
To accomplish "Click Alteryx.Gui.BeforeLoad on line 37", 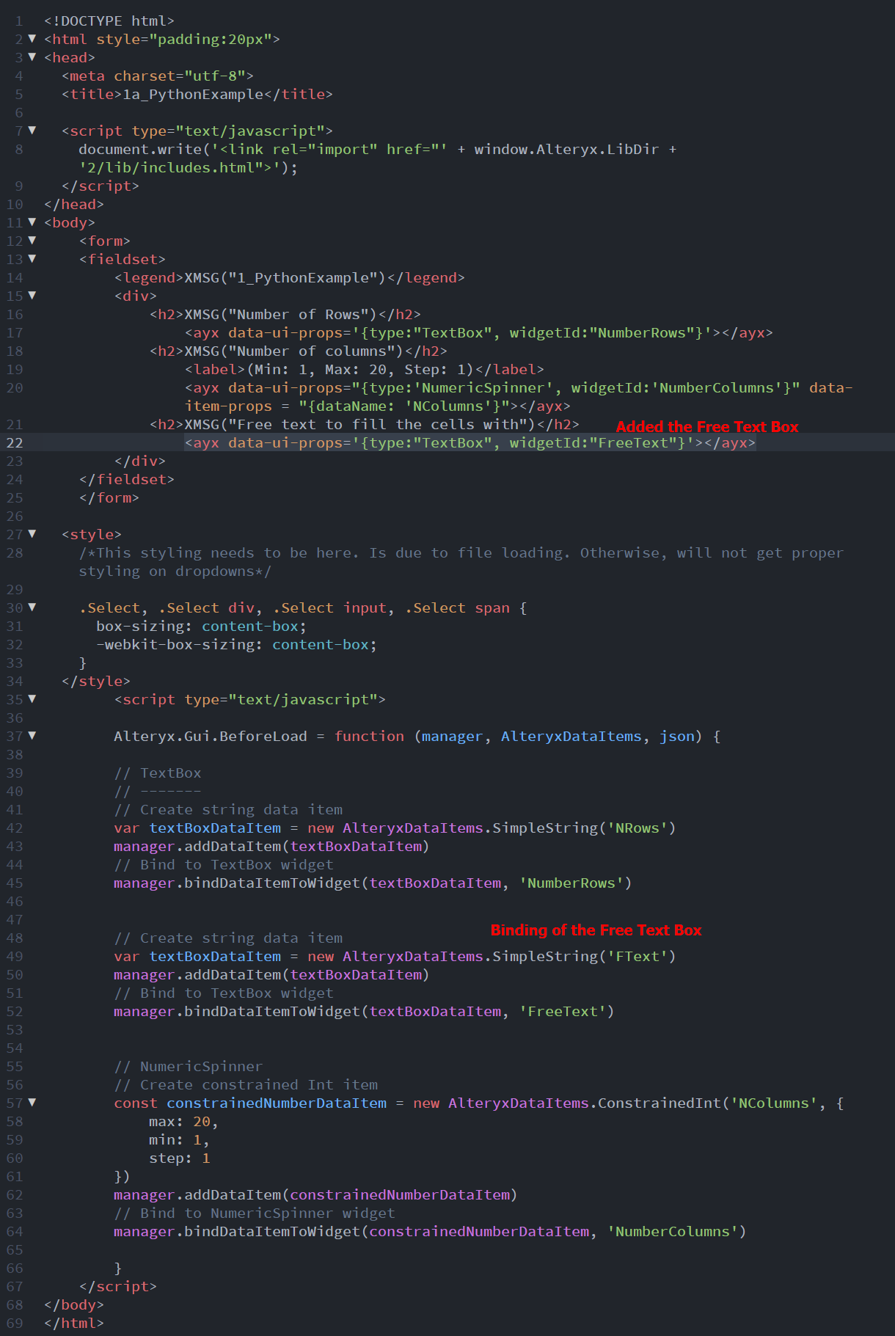I will click(x=211, y=736).
